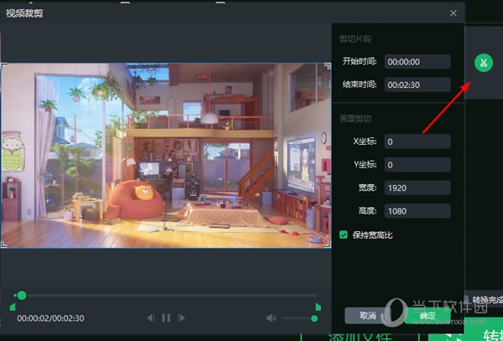Step back one frame
The height and width of the screenshot is (341, 503).
click(150, 318)
